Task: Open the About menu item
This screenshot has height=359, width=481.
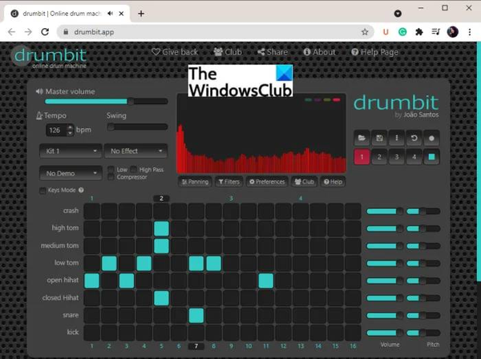Action: (319, 52)
